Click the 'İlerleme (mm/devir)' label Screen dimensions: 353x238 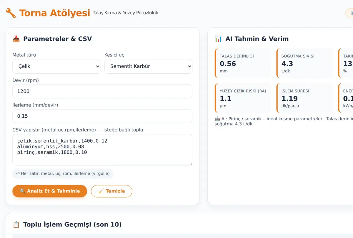point(35,105)
